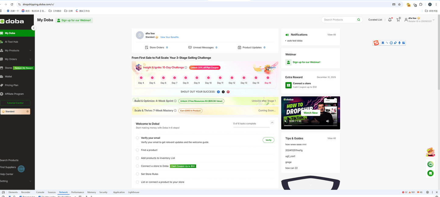The image size is (440, 197).
Task: Click the search magnifier icon
Action: pyautogui.click(x=358, y=20)
